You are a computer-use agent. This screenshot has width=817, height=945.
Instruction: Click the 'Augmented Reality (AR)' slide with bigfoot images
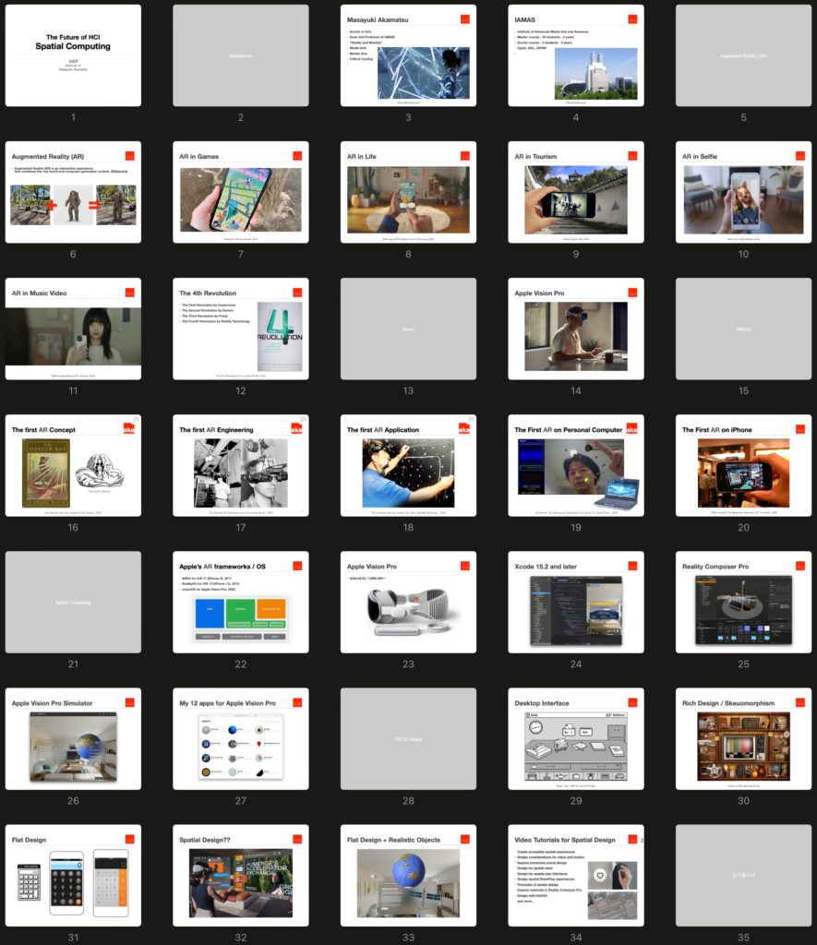pyautogui.click(x=73, y=192)
